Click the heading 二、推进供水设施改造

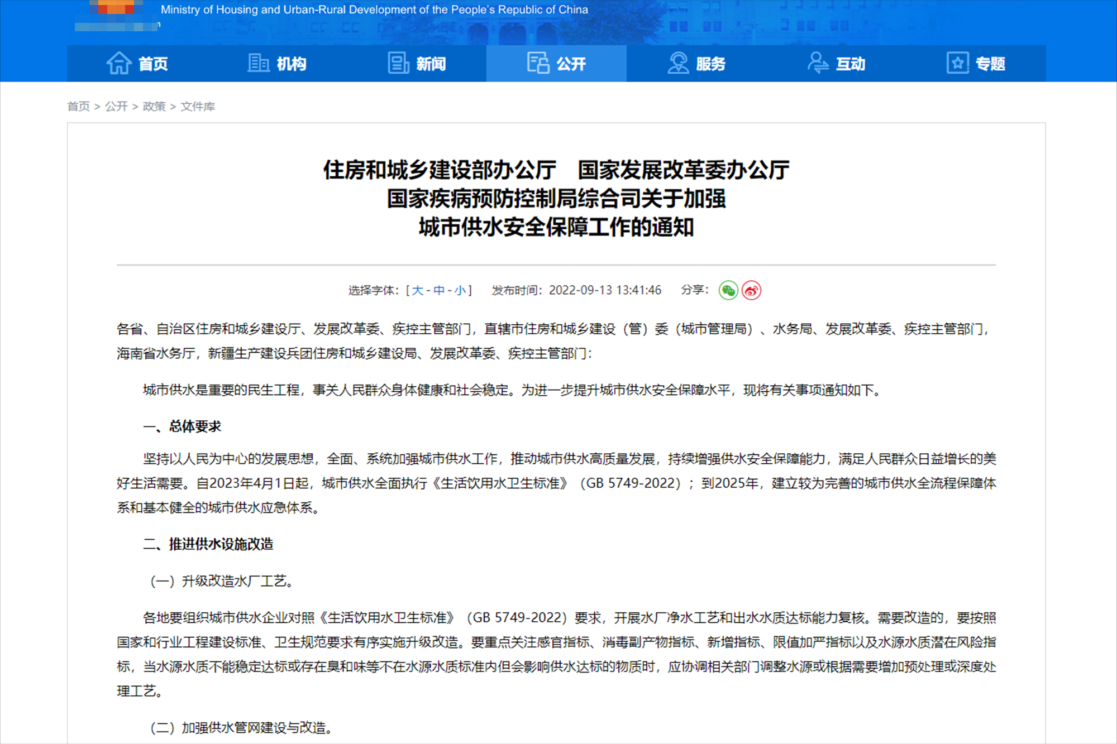208,544
